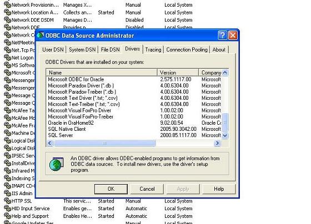Click the Help button in dialog
Image resolution: width=311 pixels, height=224 pixels.
click(x=219, y=189)
